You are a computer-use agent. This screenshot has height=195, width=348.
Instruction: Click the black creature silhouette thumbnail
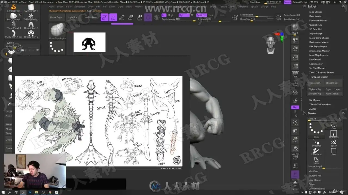tap(89, 42)
